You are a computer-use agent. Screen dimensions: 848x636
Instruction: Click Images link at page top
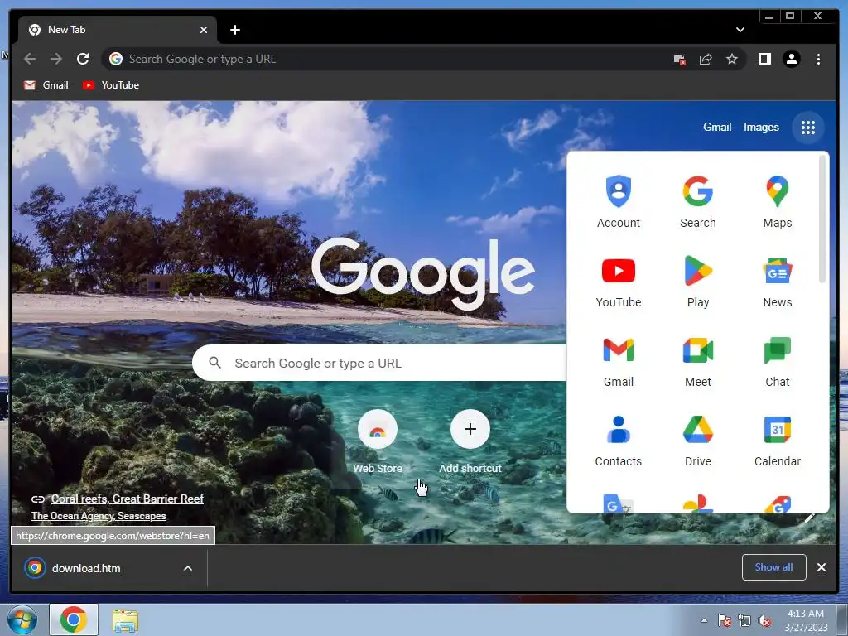coord(761,127)
